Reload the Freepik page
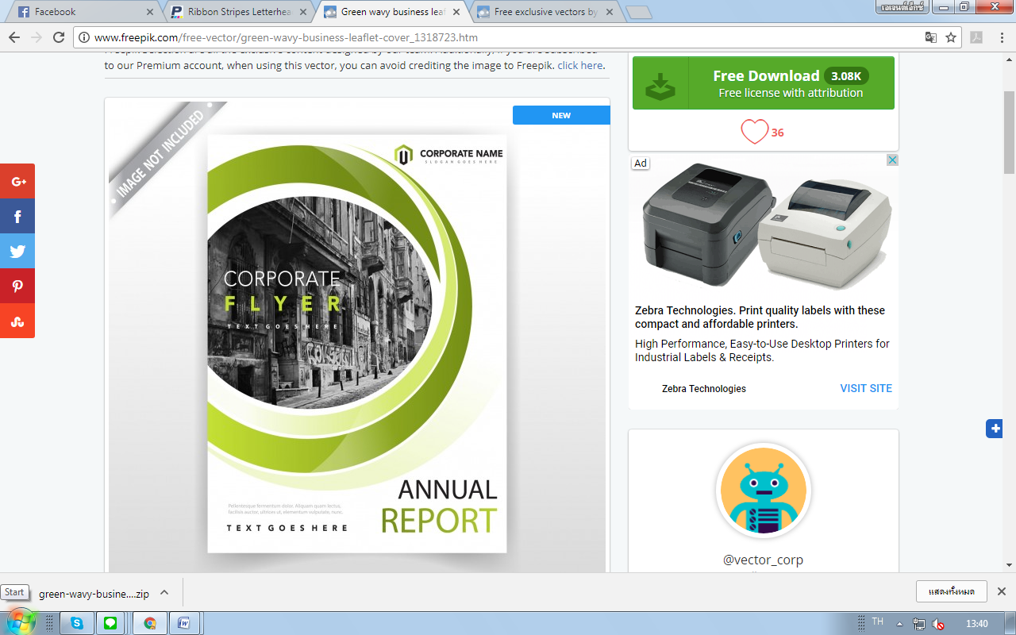Image resolution: width=1016 pixels, height=635 pixels. [x=59, y=37]
